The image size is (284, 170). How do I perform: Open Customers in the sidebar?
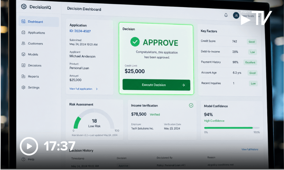[x=35, y=44]
